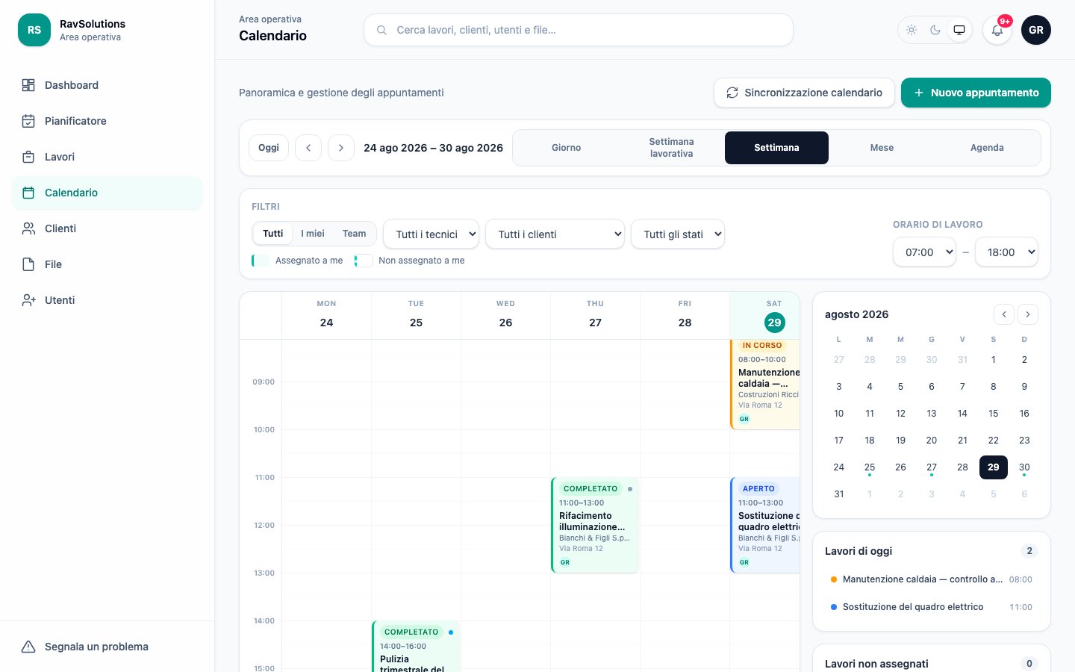Open Tutti gli stati dropdown
Viewport: 1075px width, 672px height.
pyautogui.click(x=678, y=234)
